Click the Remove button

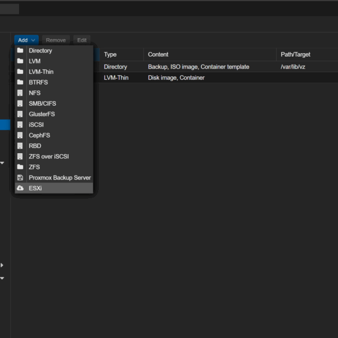[x=56, y=40]
